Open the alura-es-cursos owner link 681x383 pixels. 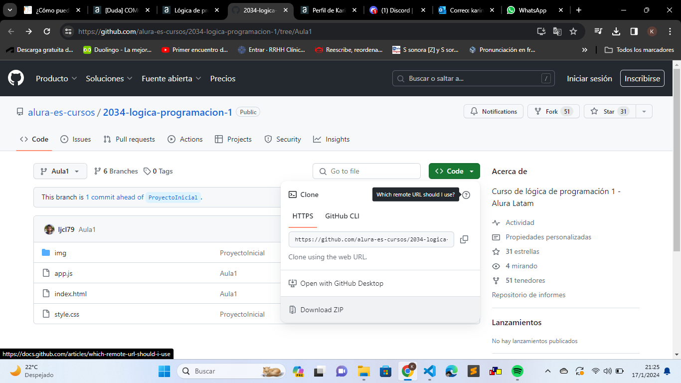[x=61, y=112]
